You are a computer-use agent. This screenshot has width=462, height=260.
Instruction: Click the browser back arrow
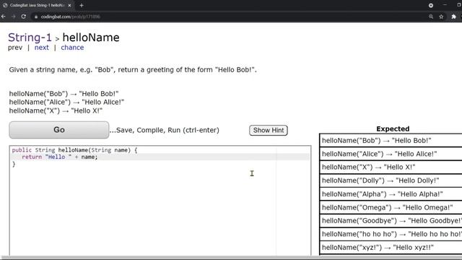[x=4, y=17]
